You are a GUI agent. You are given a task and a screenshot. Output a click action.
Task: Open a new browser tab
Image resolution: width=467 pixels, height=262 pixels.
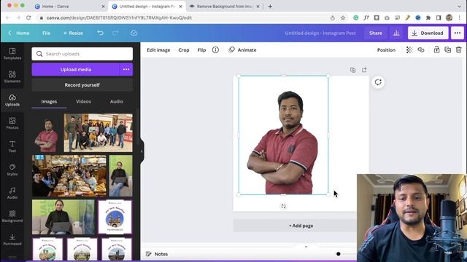[270, 7]
